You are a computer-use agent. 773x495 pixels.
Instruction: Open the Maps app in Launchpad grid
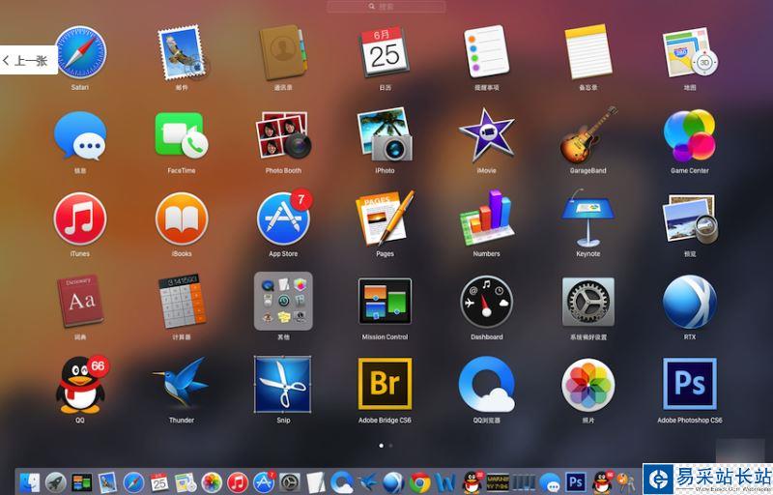690,52
